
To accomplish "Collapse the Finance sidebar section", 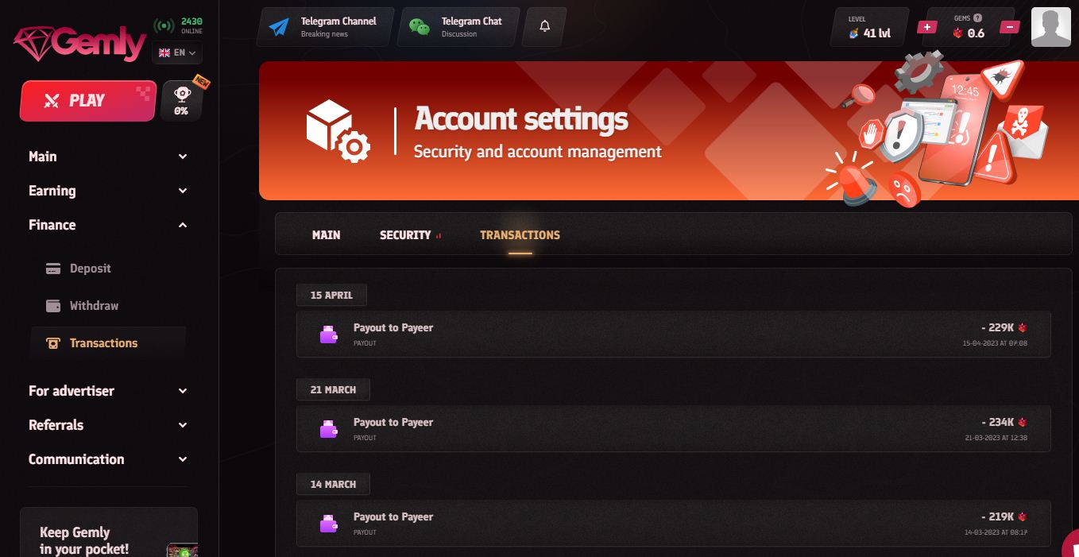I will [x=108, y=225].
